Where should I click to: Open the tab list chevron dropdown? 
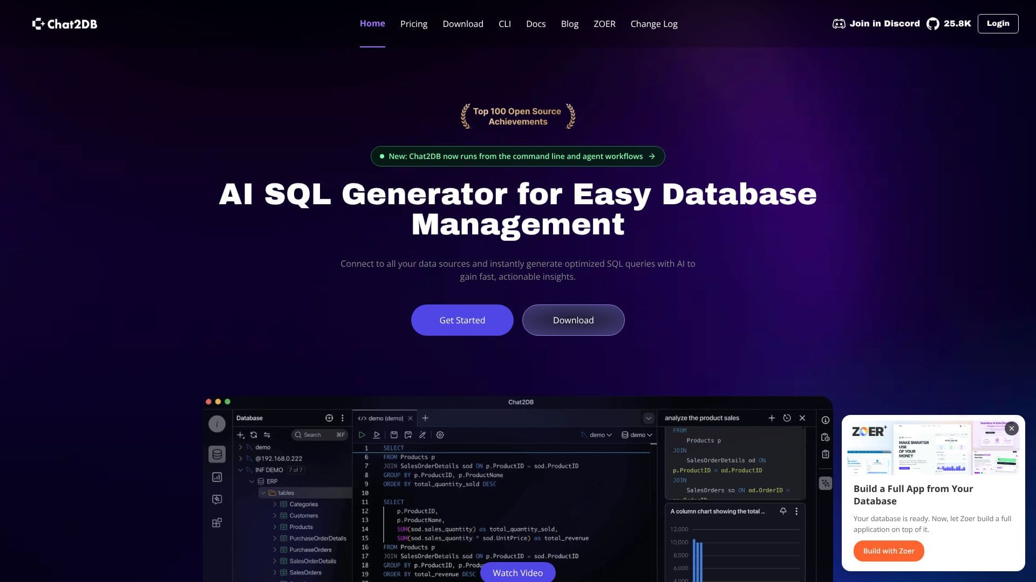click(649, 418)
